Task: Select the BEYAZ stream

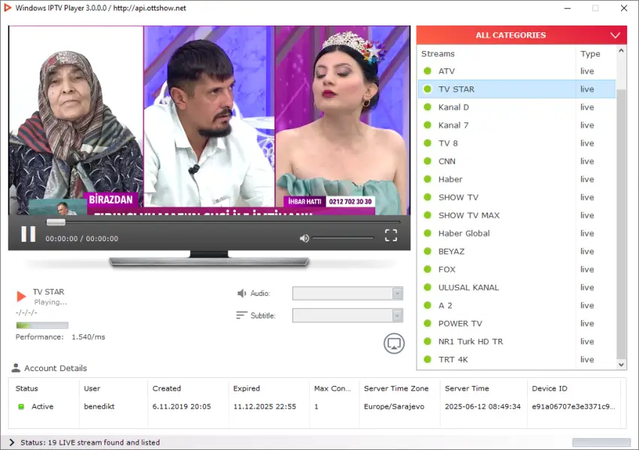Action: (516, 251)
